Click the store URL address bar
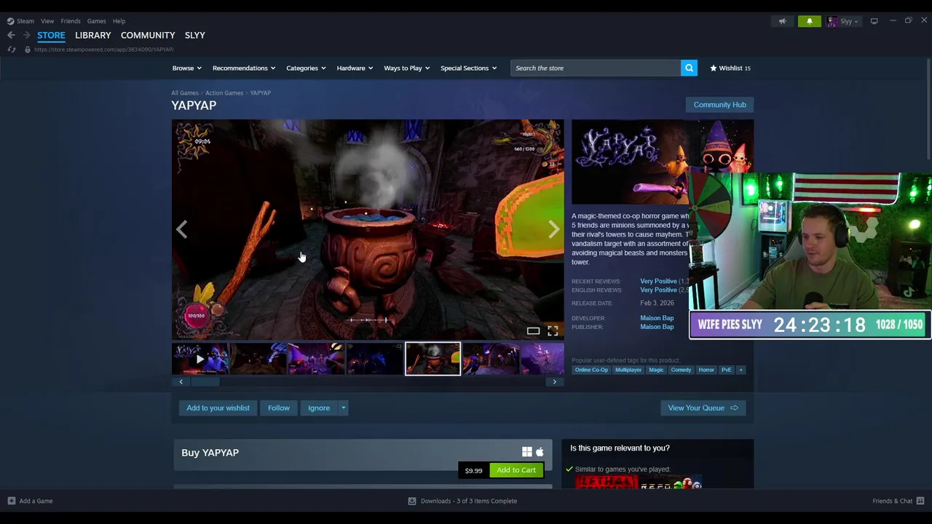The height and width of the screenshot is (524, 932). click(x=104, y=49)
